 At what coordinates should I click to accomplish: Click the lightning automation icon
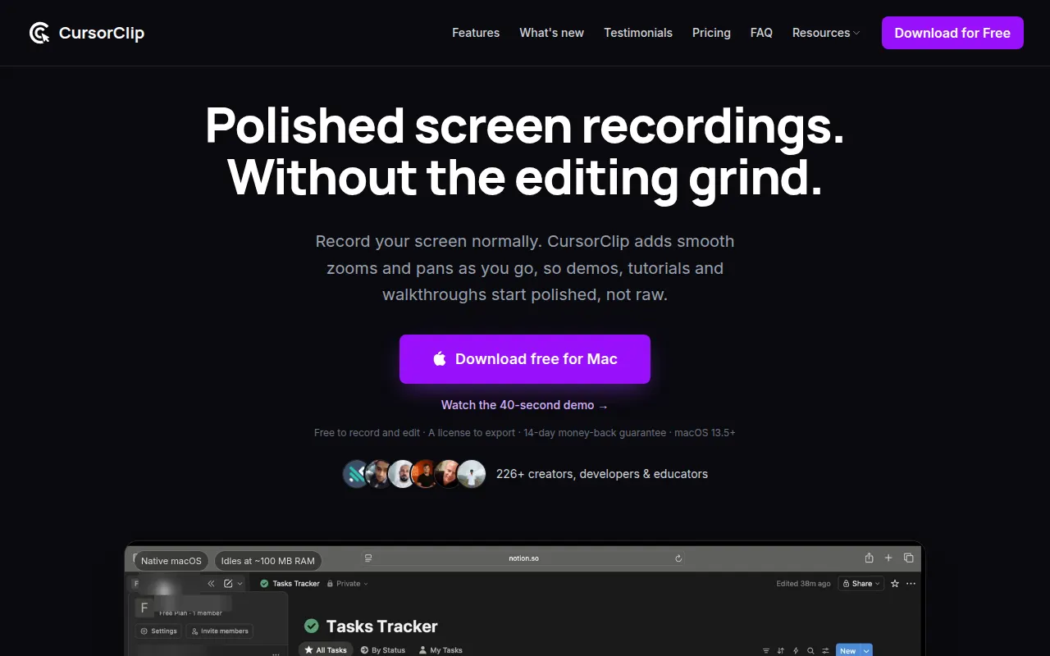[796, 650]
